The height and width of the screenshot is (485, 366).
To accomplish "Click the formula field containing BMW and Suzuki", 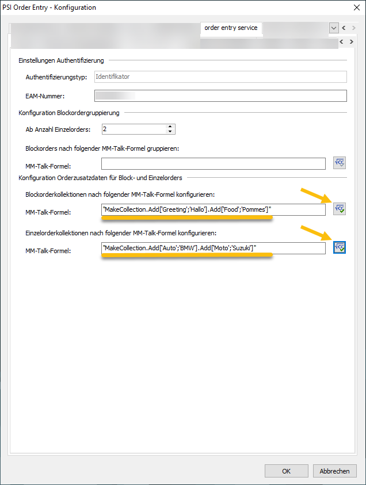I will (x=213, y=248).
